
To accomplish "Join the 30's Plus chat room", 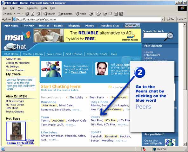I will [x=110, y=120].
